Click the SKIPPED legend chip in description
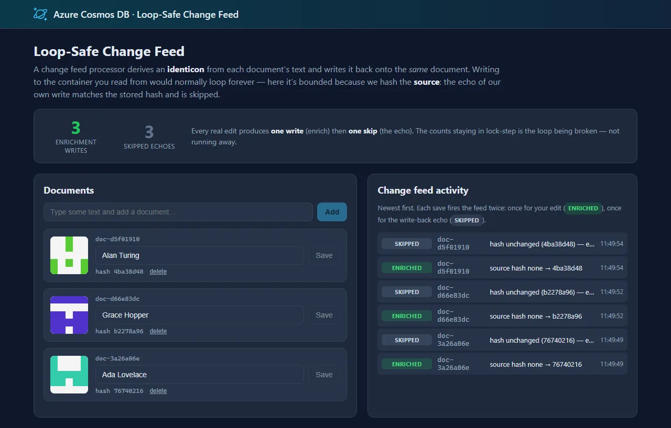This screenshot has width=671, height=428. [467, 220]
